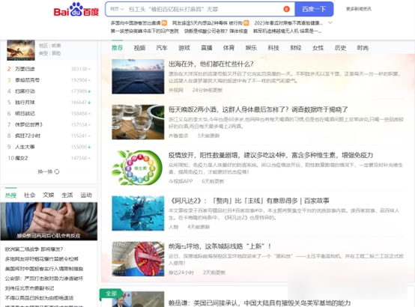This screenshot has width=415, height=307.
Task: Select 万里归途 in the movie ranking
Action: (x=25, y=69)
